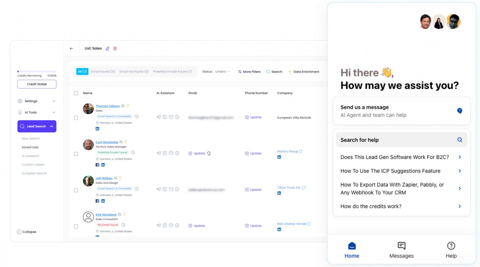Viewport: 480px width, 267px height.
Task: Open Thomas Gibson's LinkedIn profile icon
Action: click(x=97, y=129)
